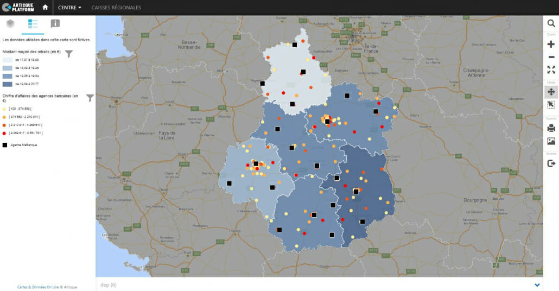Screen dimensions: 559x291
Task: Click the Champagne-Ardenne map label
Action: [x=477, y=73]
